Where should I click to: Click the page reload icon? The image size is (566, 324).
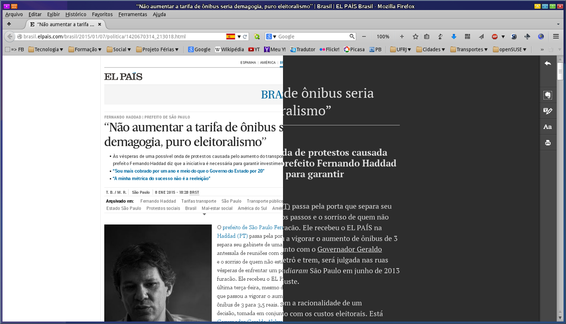(245, 36)
